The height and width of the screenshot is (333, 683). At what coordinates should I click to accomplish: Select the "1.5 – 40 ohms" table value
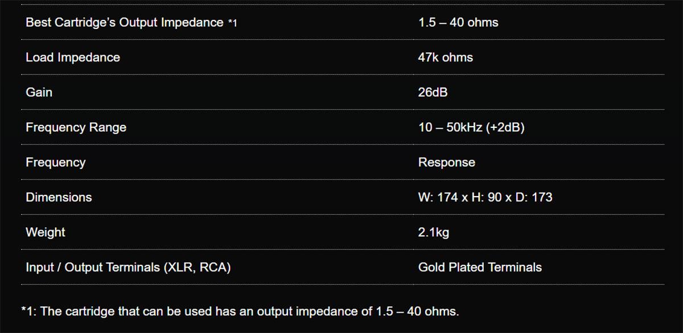click(x=458, y=23)
